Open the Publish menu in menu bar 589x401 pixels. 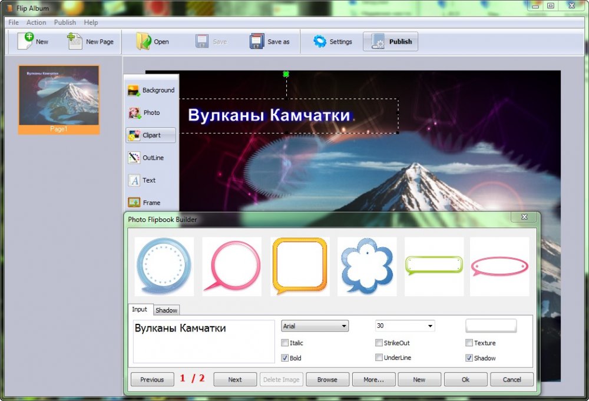[65, 22]
